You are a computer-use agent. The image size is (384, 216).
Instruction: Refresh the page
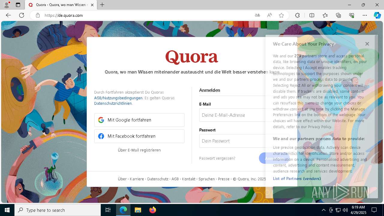[22, 15]
